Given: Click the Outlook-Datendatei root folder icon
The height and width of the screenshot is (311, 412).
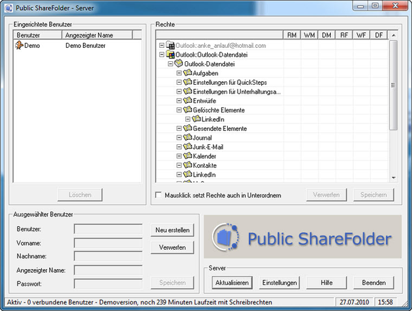Looking at the screenshot, I should 179,64.
